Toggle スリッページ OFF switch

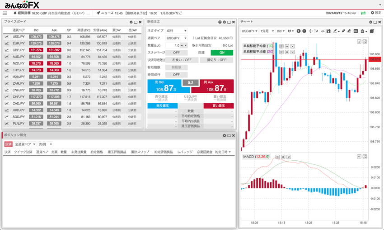tap(176, 53)
